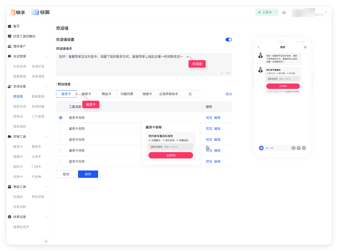Open the notification bell icon
This screenshot has width=338, height=251.
284,12
